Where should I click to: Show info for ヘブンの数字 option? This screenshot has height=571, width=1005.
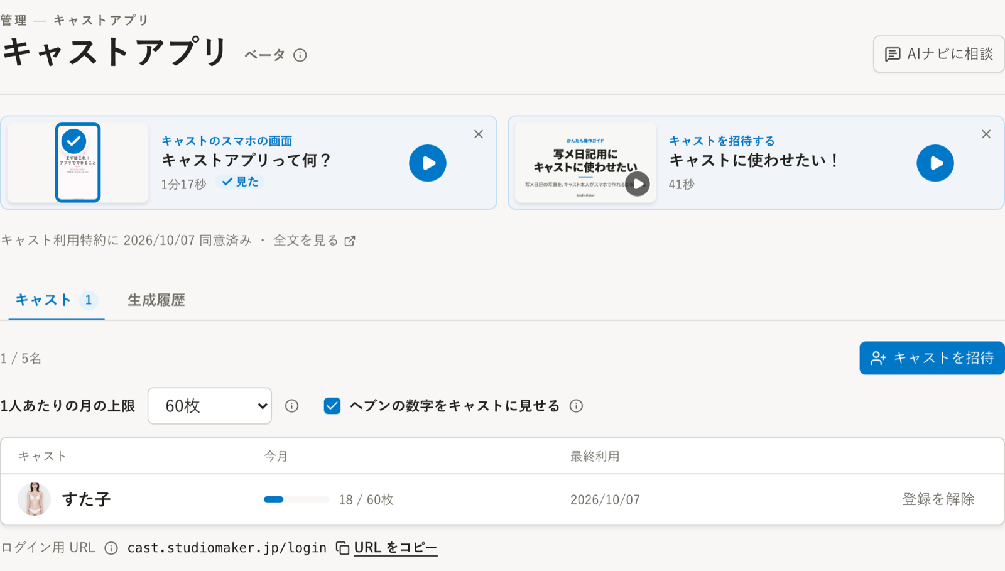576,406
